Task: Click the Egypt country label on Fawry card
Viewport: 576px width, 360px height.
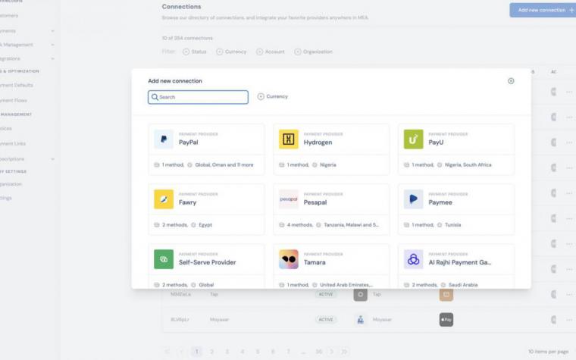Action: (205, 225)
